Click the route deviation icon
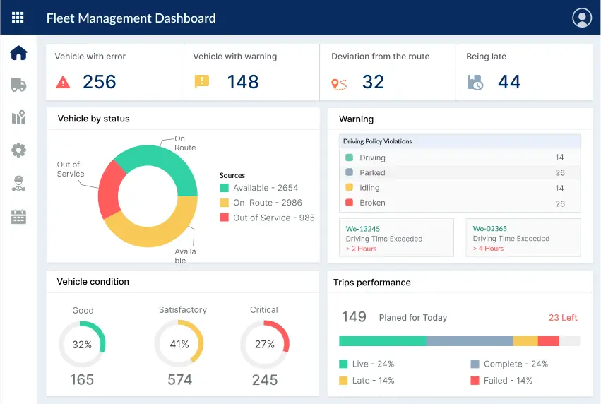Image resolution: width=601 pixels, height=404 pixels. point(339,83)
